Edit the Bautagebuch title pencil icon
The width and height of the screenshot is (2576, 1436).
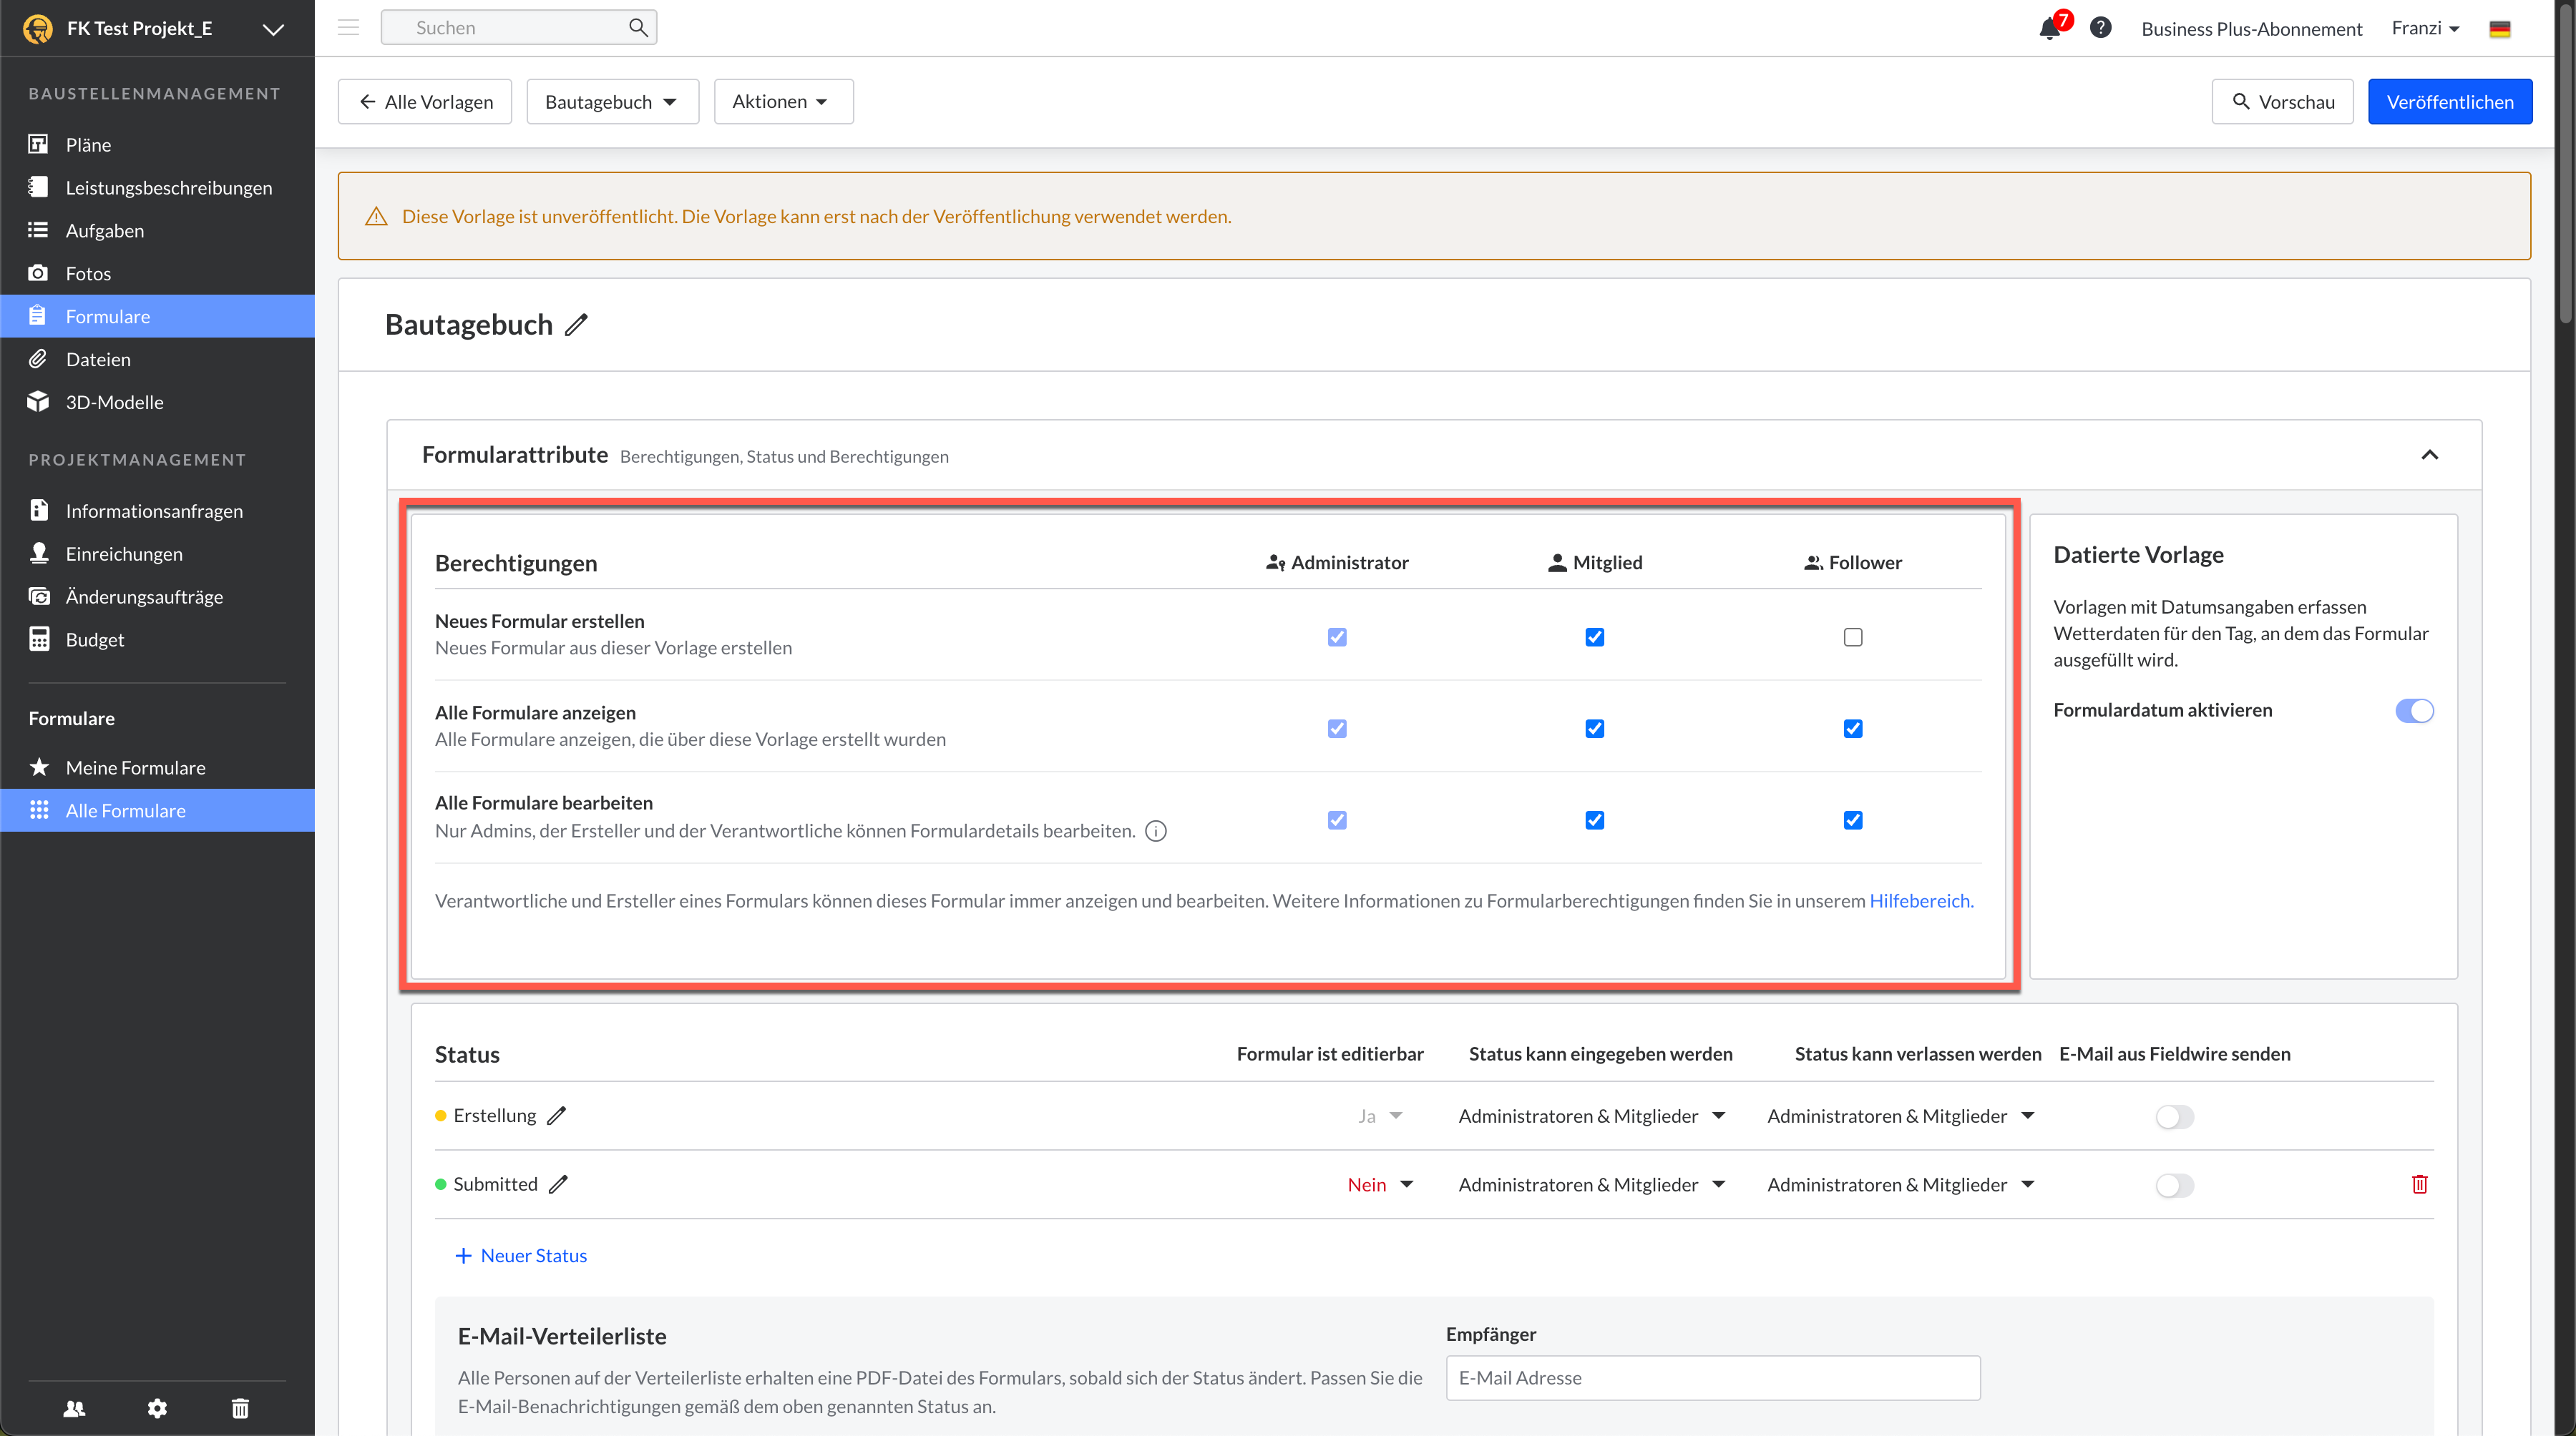point(576,325)
